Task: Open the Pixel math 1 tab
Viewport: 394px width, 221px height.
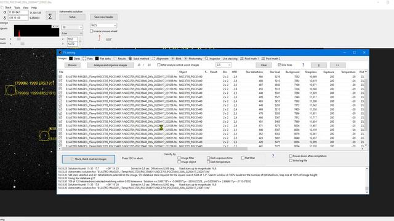Action: (x=249, y=59)
